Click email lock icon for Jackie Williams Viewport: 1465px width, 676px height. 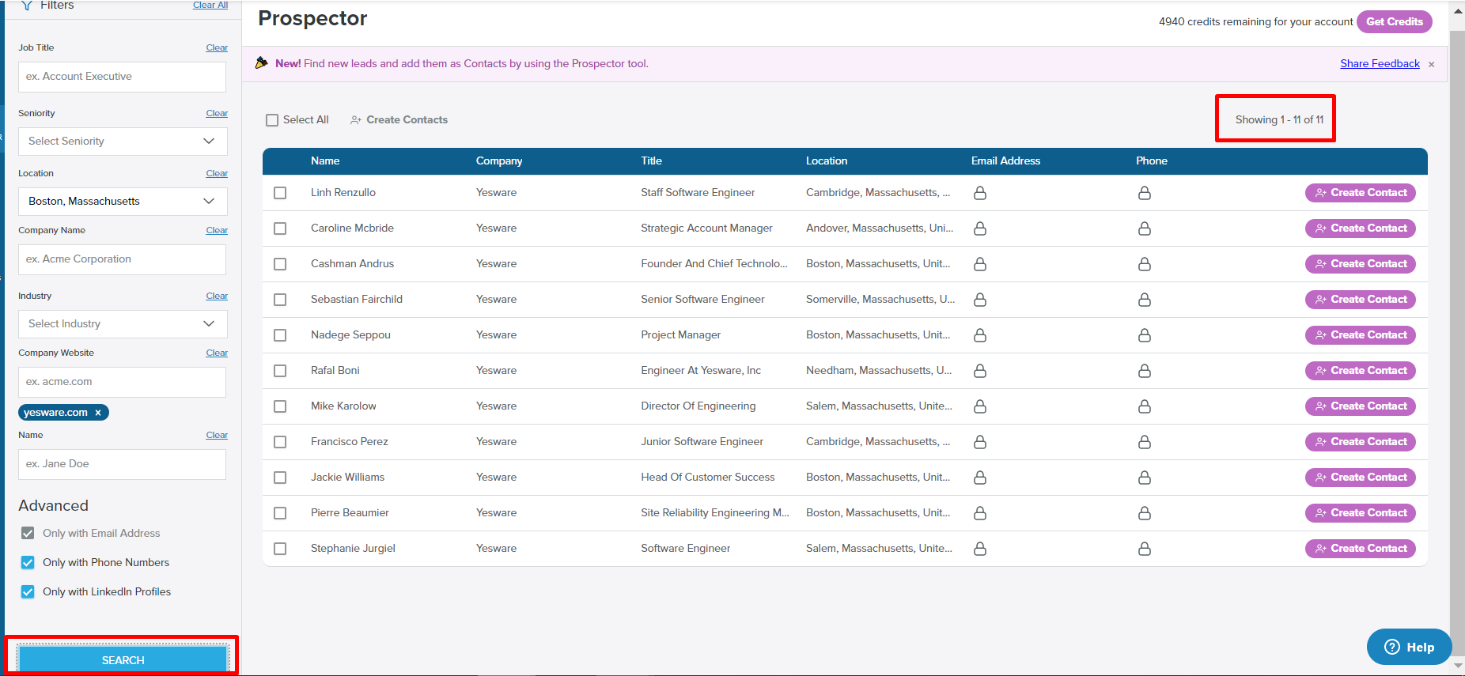click(979, 478)
